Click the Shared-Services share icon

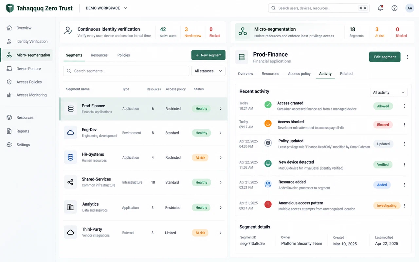[x=70, y=182]
